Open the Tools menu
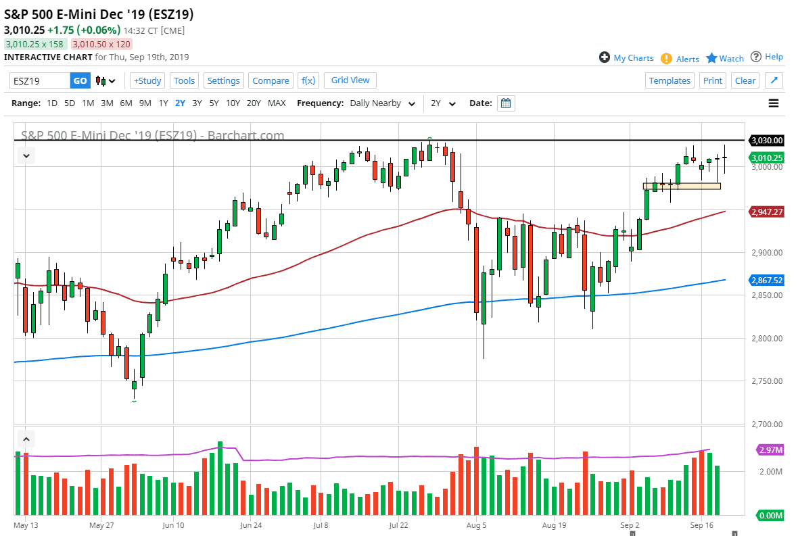This screenshot has width=798, height=536. (x=184, y=80)
